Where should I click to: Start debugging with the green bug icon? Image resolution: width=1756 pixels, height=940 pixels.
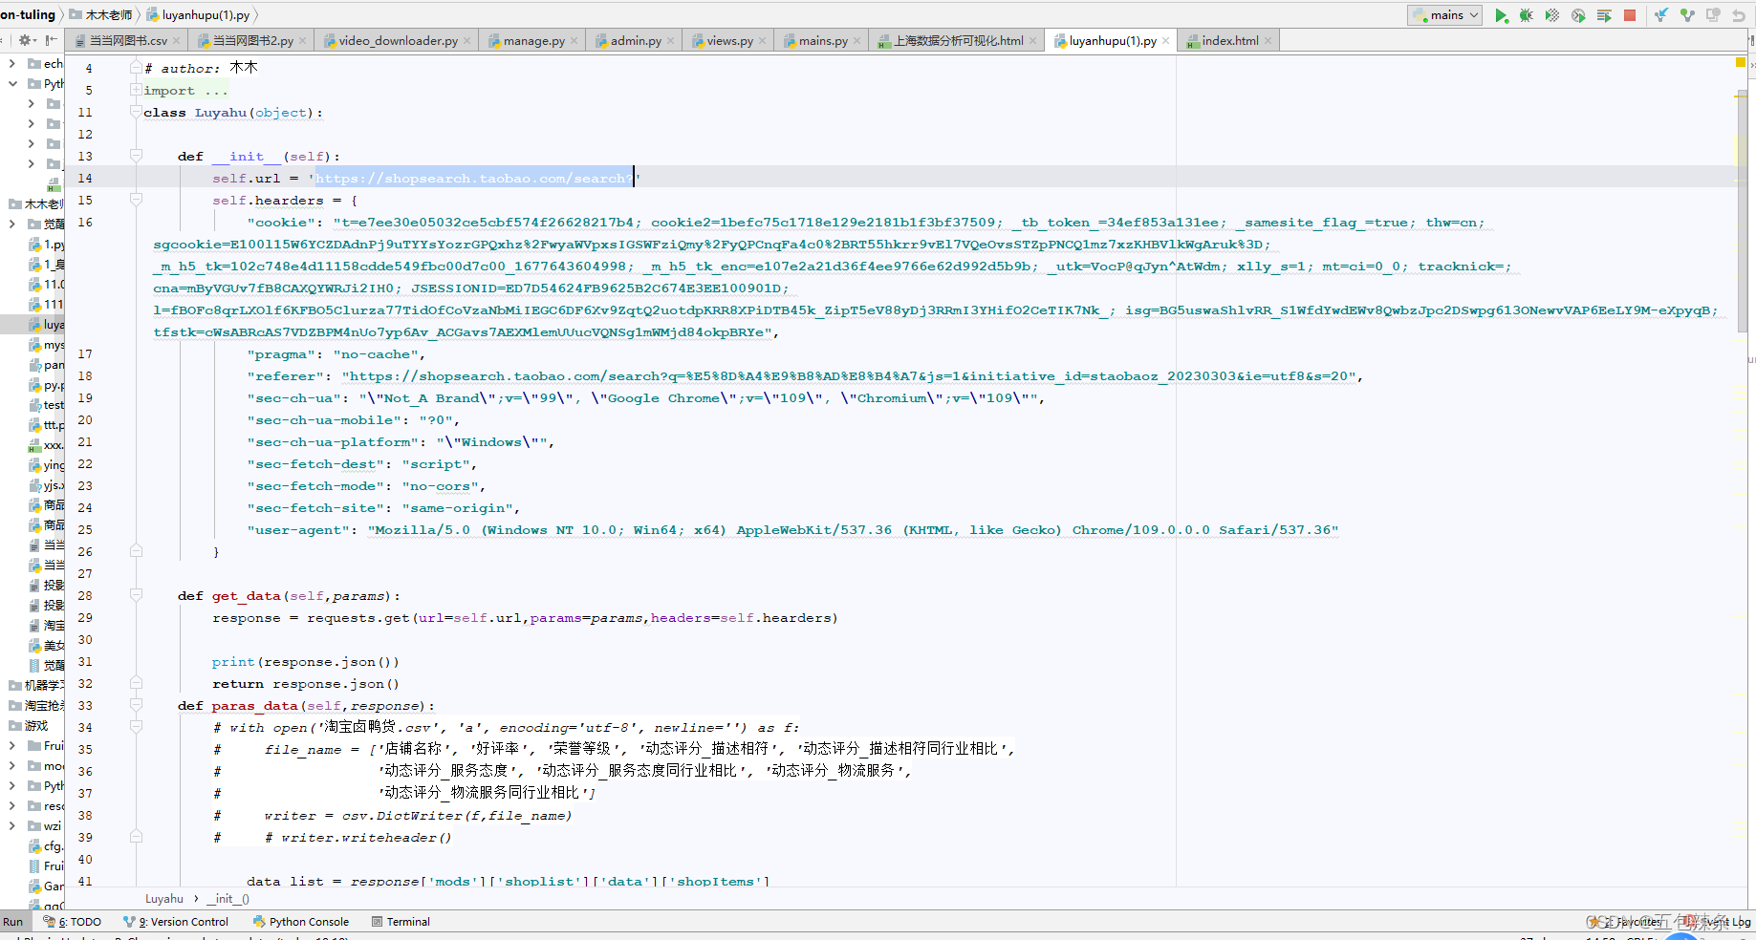pyautogui.click(x=1527, y=15)
